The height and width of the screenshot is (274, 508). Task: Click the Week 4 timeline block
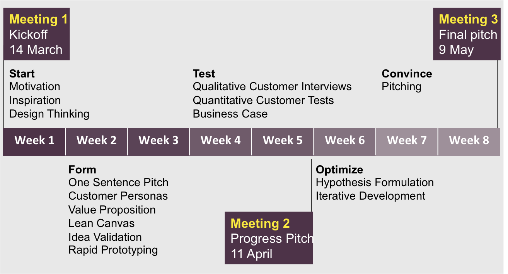pyautogui.click(x=220, y=141)
